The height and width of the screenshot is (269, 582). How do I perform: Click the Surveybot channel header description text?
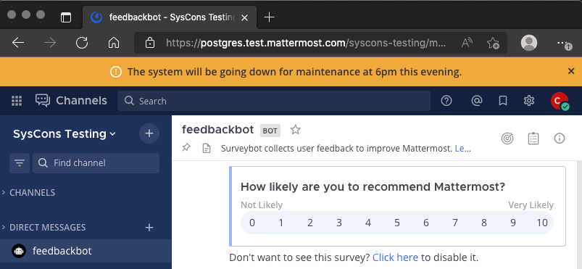(x=336, y=149)
